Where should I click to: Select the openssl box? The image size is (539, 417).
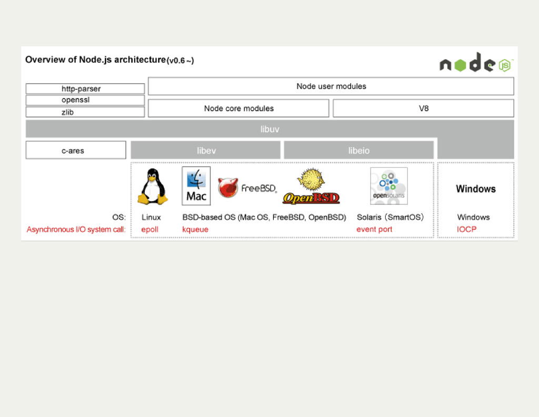pyautogui.click(x=85, y=100)
